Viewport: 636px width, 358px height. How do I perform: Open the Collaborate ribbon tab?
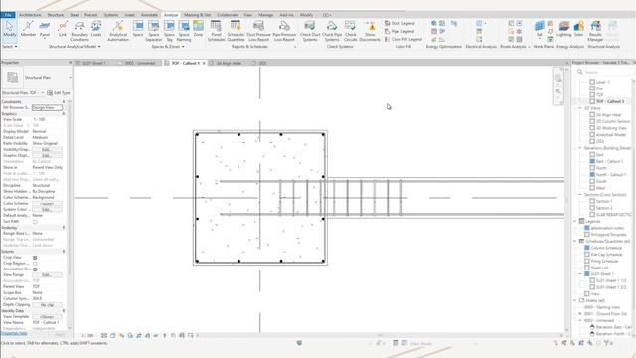[x=228, y=15]
